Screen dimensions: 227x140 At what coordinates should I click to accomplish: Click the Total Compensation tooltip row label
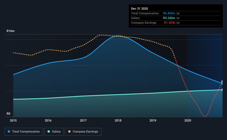point(145,13)
